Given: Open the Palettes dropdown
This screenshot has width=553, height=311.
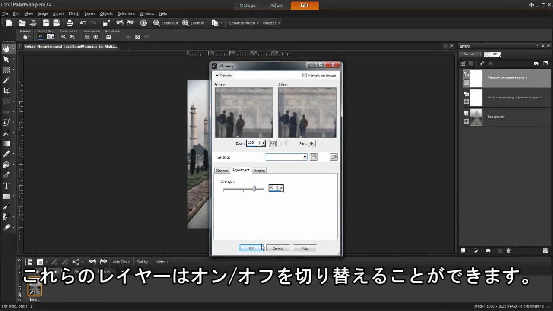Looking at the screenshot, I should [271, 23].
